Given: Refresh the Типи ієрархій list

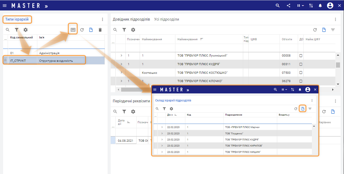Looking at the screenshot, I should pyautogui.click(x=82, y=30).
